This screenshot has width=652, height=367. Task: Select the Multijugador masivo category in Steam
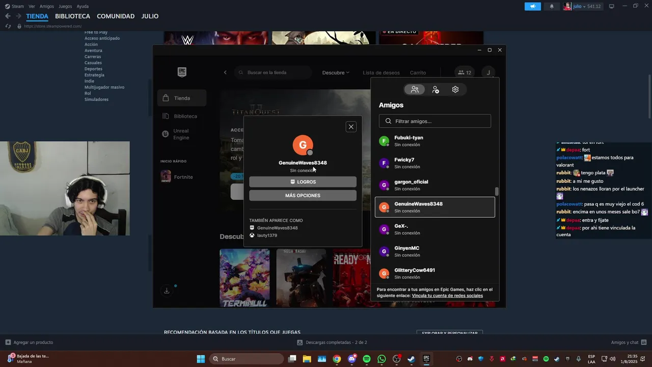pos(104,87)
